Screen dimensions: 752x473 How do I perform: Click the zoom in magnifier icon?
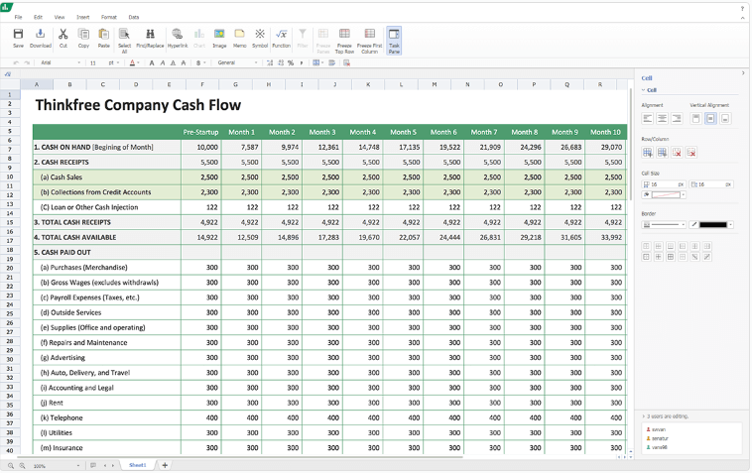click(x=22, y=466)
